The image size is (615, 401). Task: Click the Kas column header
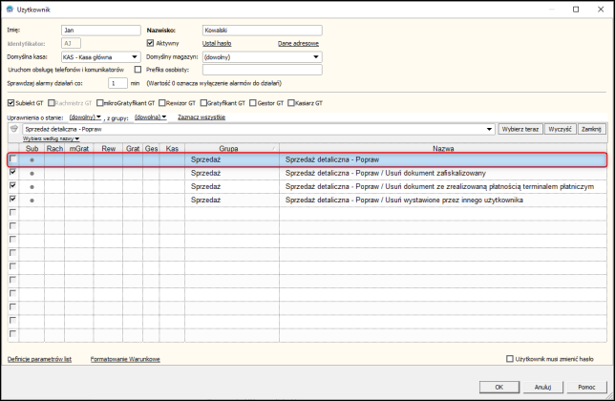pyautogui.click(x=172, y=149)
